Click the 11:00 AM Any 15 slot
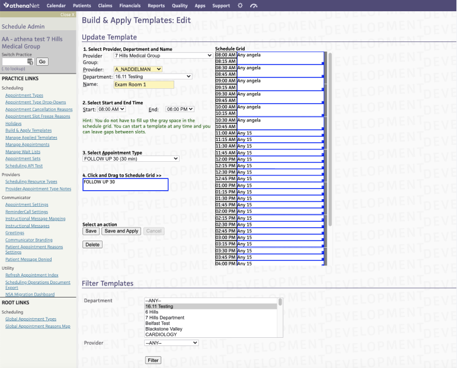 (280, 133)
